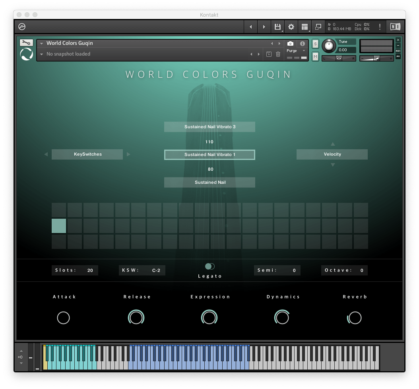The image size is (419, 389).
Task: Expand snapshot dropdown arrow beside No snapshot loaded
Action: point(41,54)
